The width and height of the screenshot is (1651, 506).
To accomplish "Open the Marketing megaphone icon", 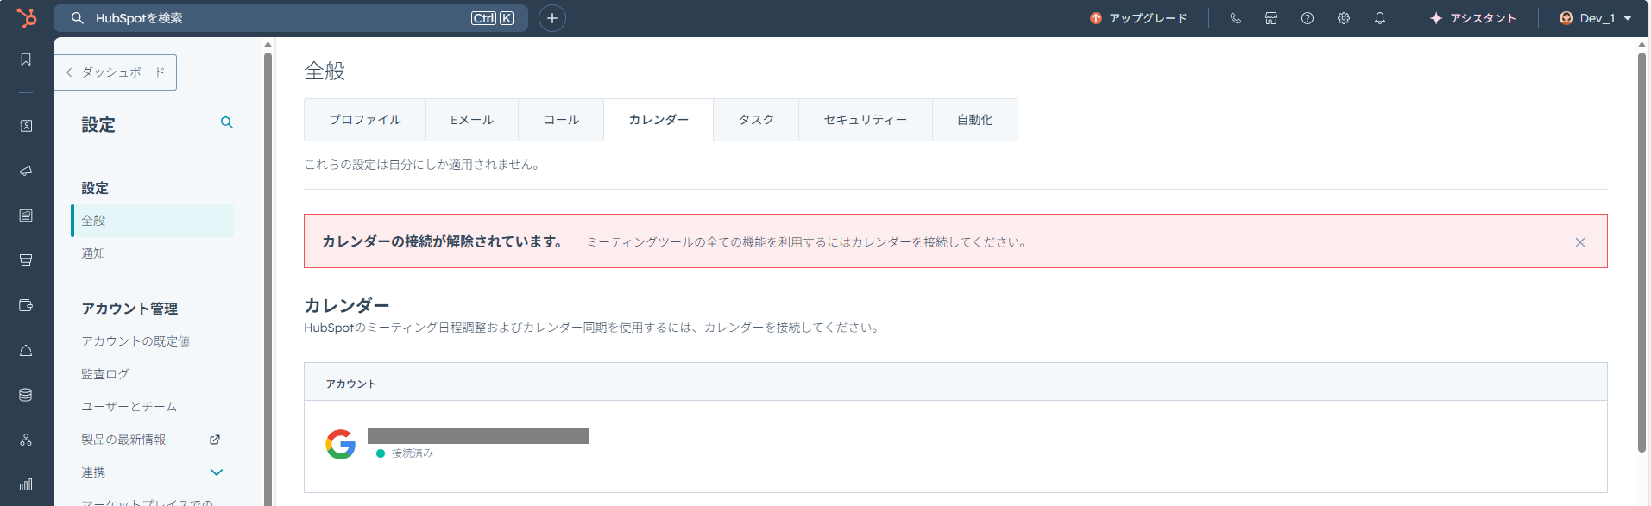I will click(26, 171).
